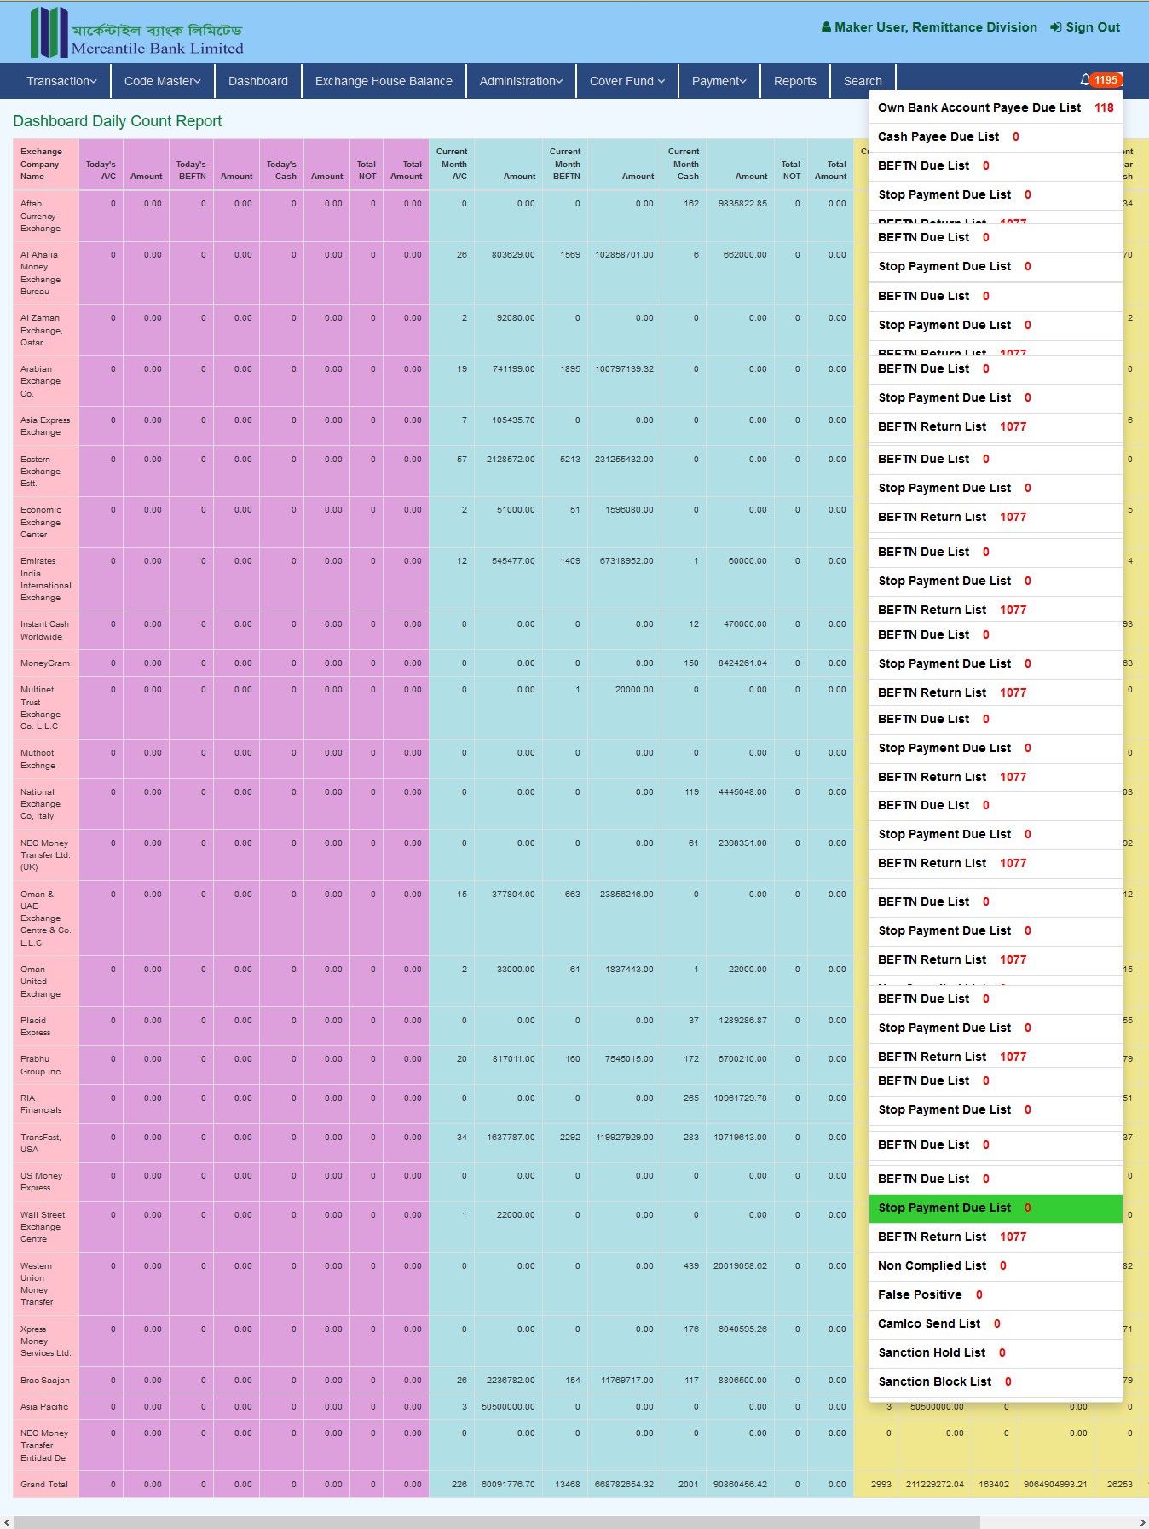Image resolution: width=1149 pixels, height=1529 pixels.
Task: Select the Emirates India International Exchange row
Action: [46, 579]
